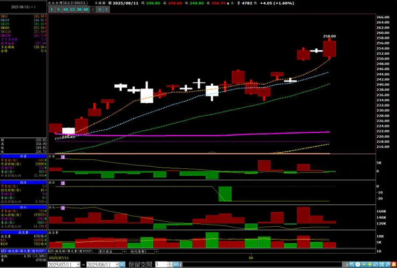The width and height of the screenshot is (397, 268).
Task: Zoom in with the yellow plus icon
Action: (x=370, y=264)
